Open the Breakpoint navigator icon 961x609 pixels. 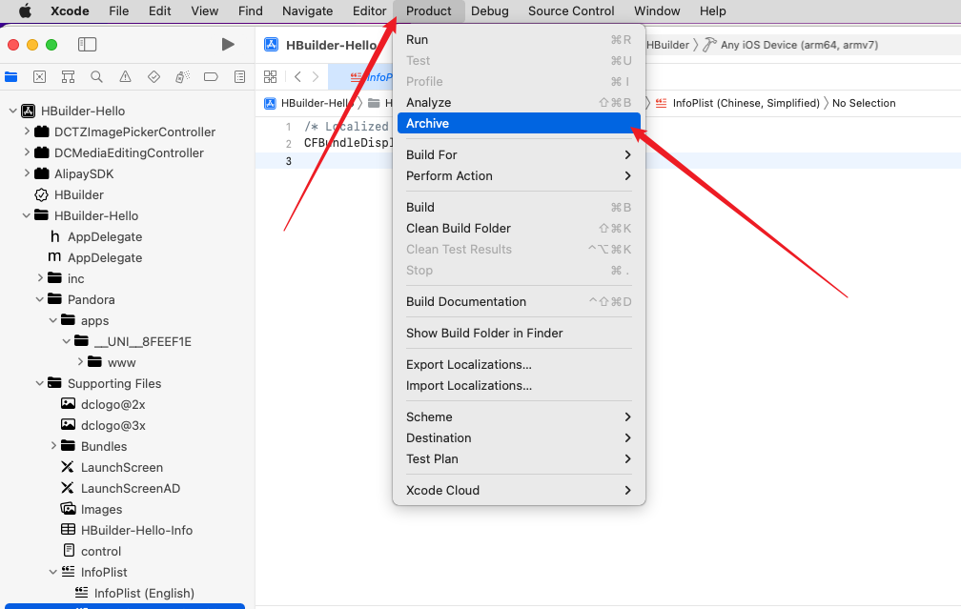click(211, 77)
